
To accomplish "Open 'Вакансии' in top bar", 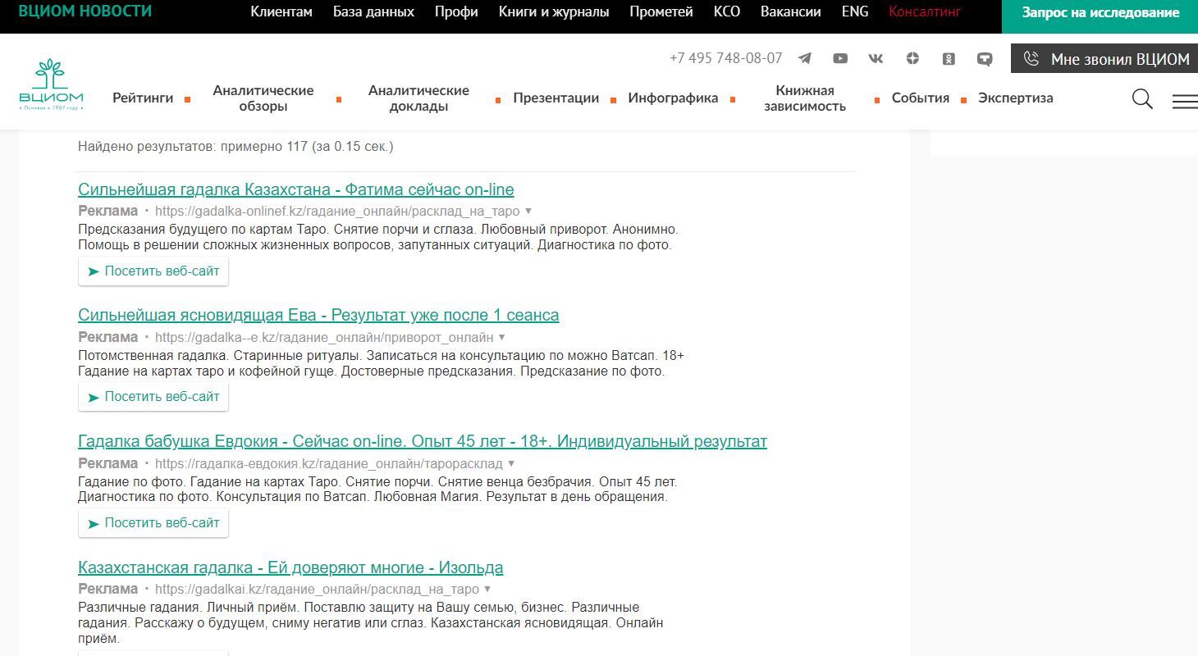I will [x=791, y=11].
